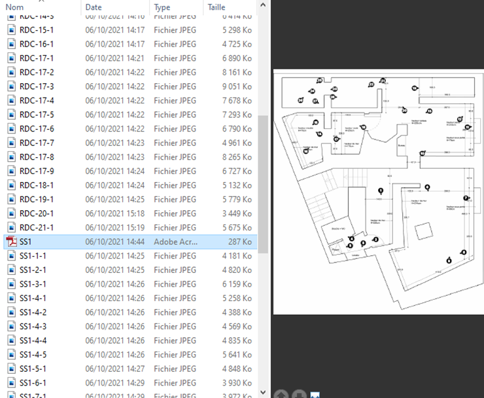Click the date '06/10/2021 14:21'
Viewport: 484px width, 398px height.
tap(115, 58)
